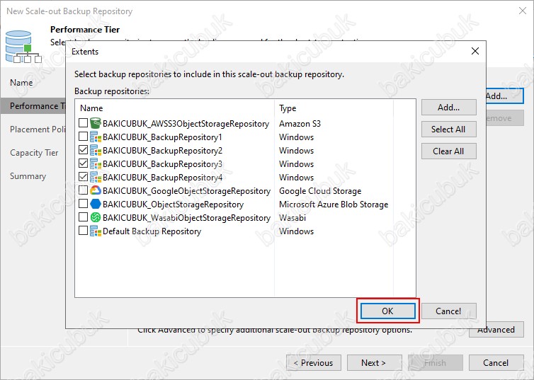This screenshot has width=534, height=380.
Task: Check BAKICUBUK_BackupRepository1 checkbox
Action: (x=83, y=137)
